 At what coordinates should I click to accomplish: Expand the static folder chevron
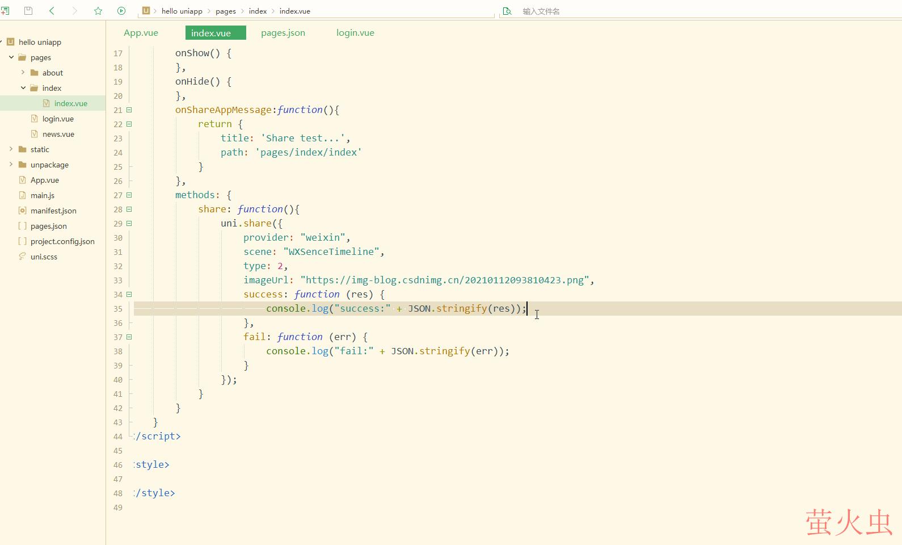[x=11, y=149]
